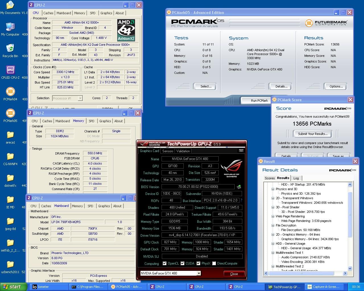Open the CG-NVNF4 desktop folder
The height and width of the screenshot is (291, 364).
(10, 159)
